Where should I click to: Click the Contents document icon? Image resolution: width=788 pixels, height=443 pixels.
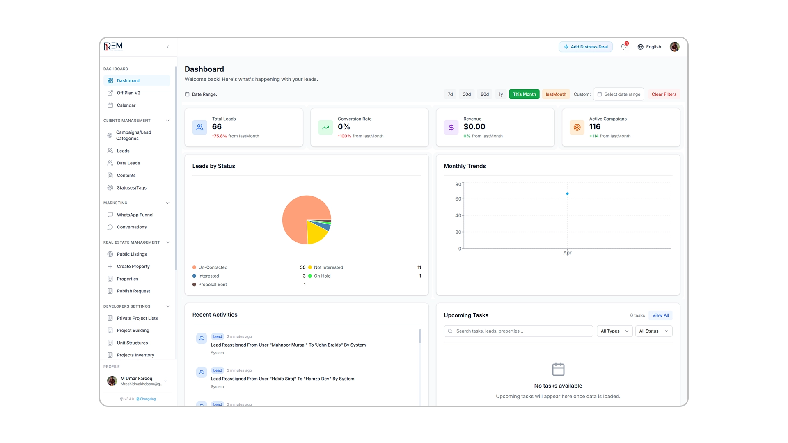(x=110, y=176)
